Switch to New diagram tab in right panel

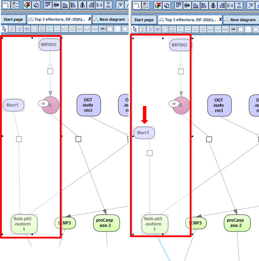243,20
